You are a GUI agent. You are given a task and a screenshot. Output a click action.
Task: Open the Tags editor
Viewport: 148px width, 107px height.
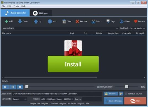110,21
